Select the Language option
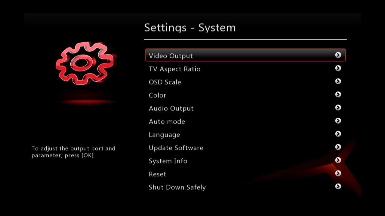 [x=245, y=134]
